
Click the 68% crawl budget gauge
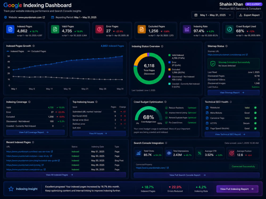(149, 115)
